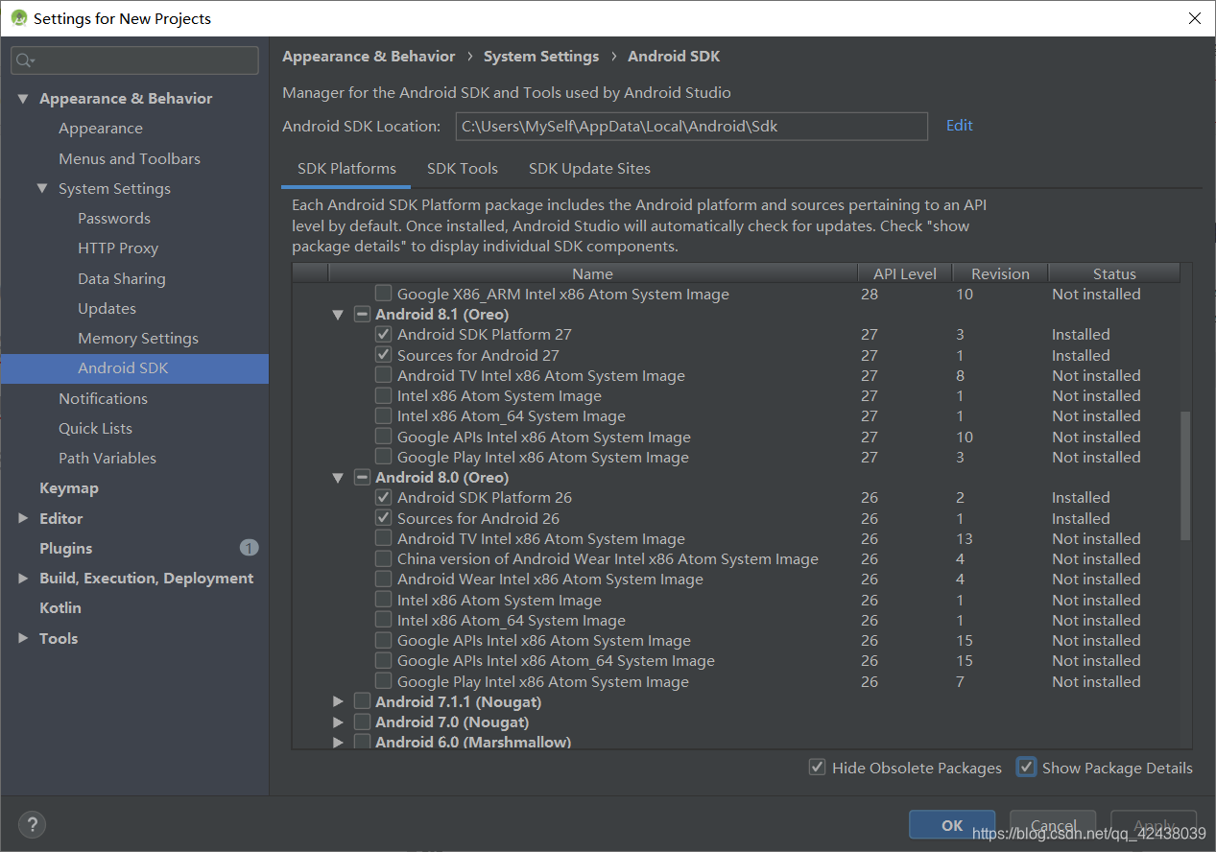Uncheck Sources for Android 26

(x=383, y=518)
